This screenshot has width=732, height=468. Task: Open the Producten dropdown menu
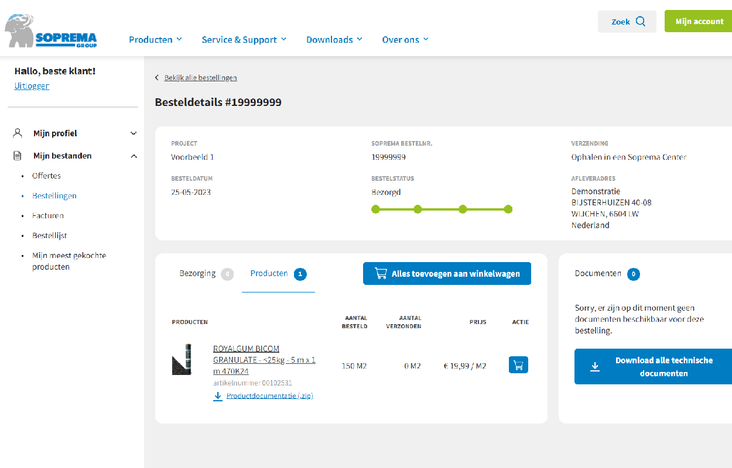pyautogui.click(x=155, y=39)
